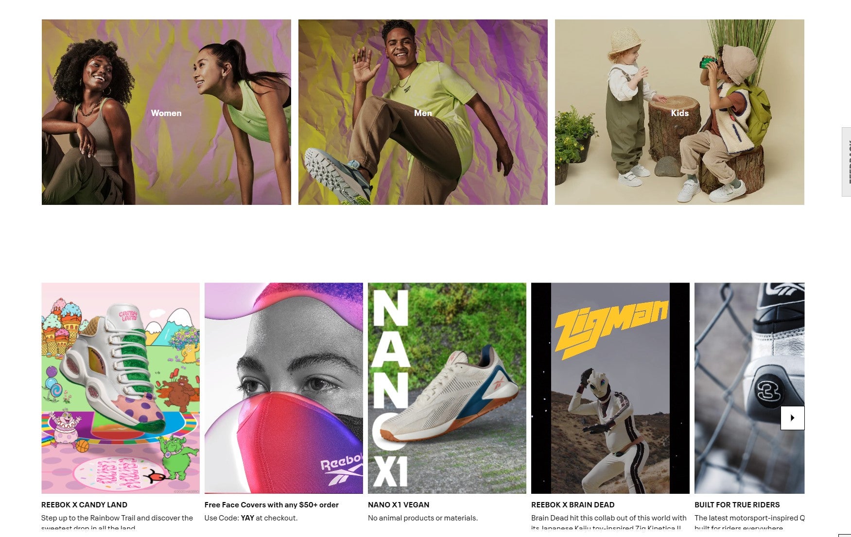Open the face cover promo image
The width and height of the screenshot is (851, 537).
(284, 388)
